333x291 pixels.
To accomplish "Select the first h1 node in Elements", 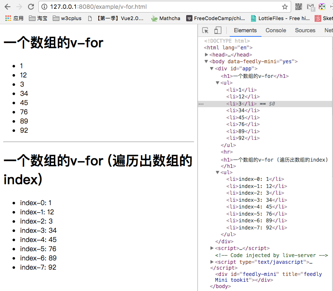I will tap(255, 76).
